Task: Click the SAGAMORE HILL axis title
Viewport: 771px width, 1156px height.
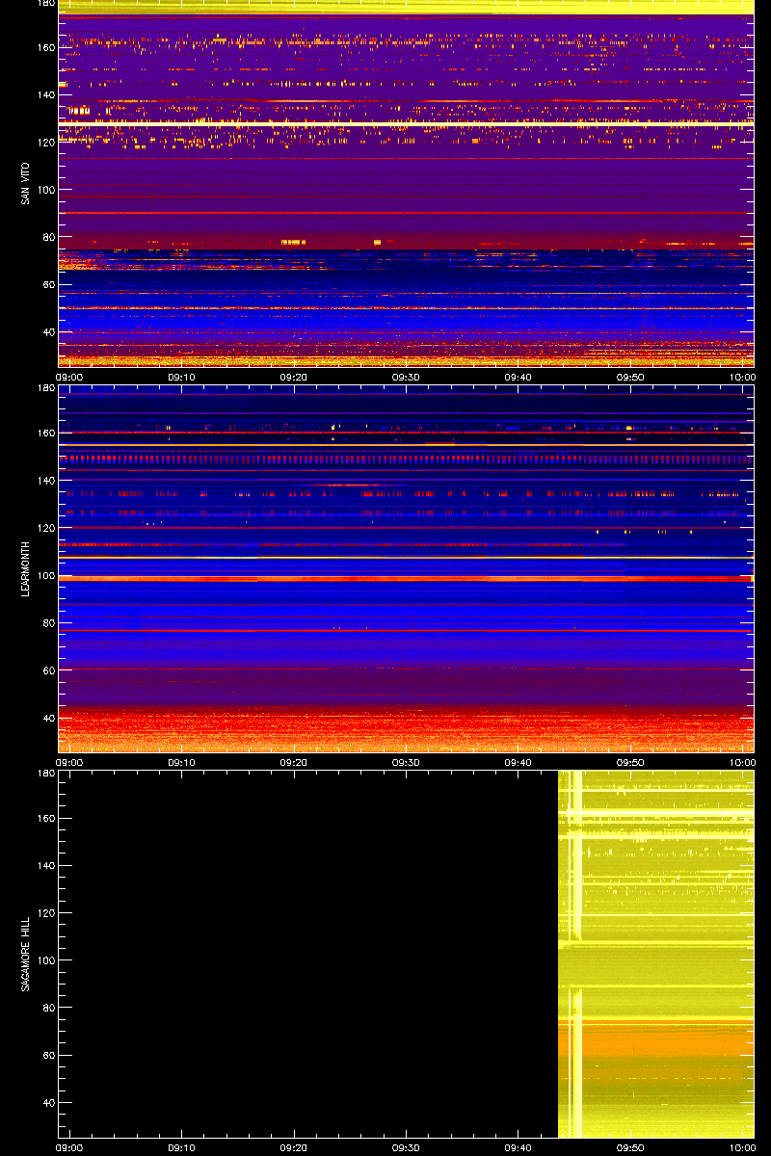Action: click(23, 954)
